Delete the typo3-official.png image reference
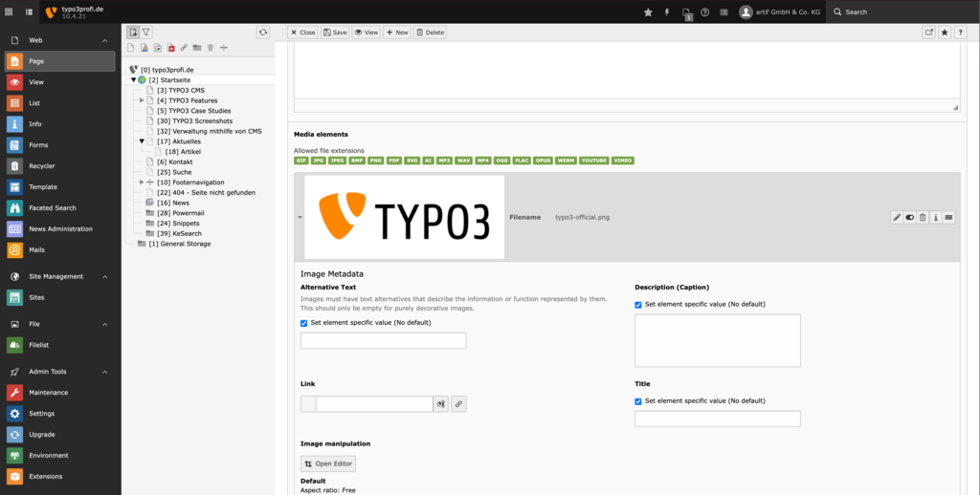Screen dimensions: 980x495 pyautogui.click(x=923, y=217)
